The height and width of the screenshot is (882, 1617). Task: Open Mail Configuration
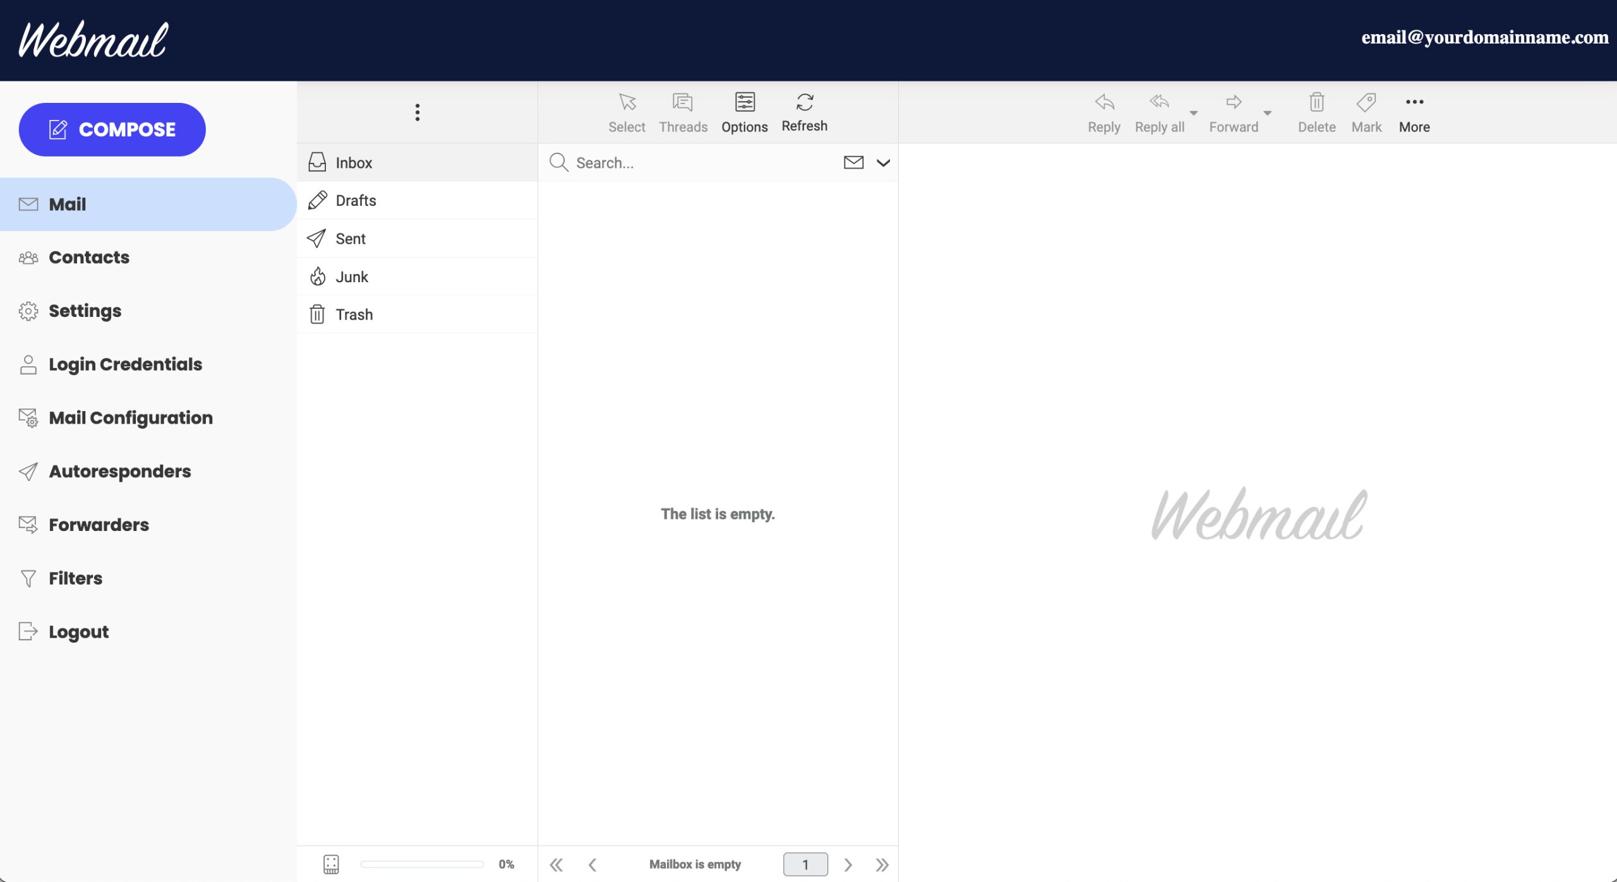point(131,418)
